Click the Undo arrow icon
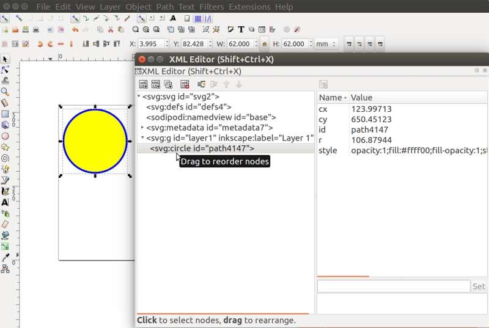 [x=75, y=29]
